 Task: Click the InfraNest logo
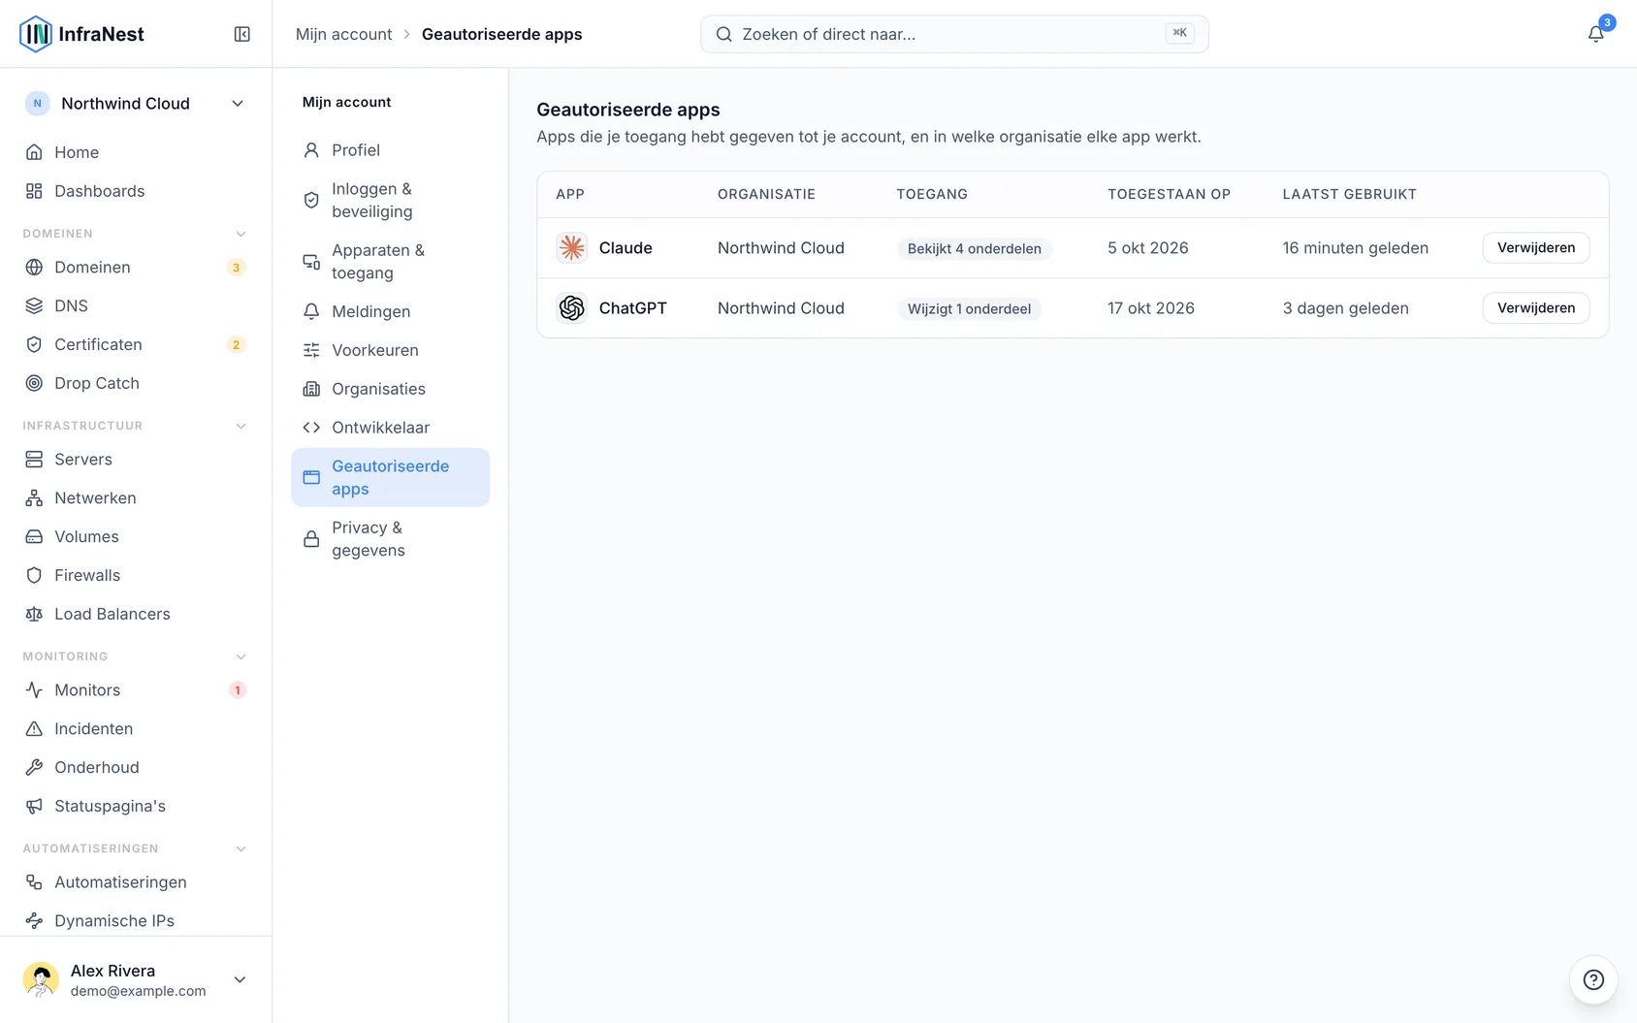click(x=81, y=34)
